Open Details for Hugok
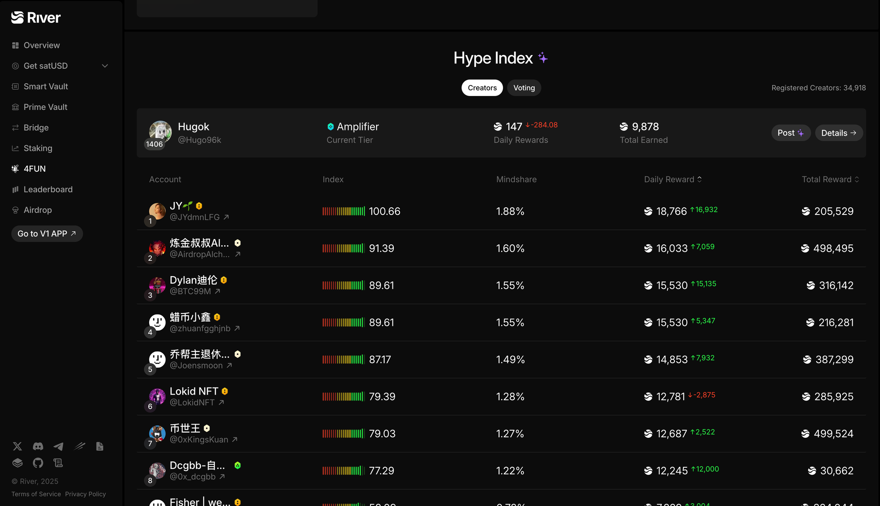 [838, 133]
